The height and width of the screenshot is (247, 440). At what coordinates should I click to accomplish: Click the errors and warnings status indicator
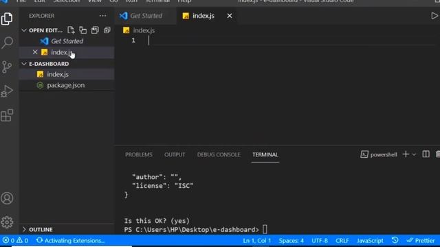[x=15, y=241]
